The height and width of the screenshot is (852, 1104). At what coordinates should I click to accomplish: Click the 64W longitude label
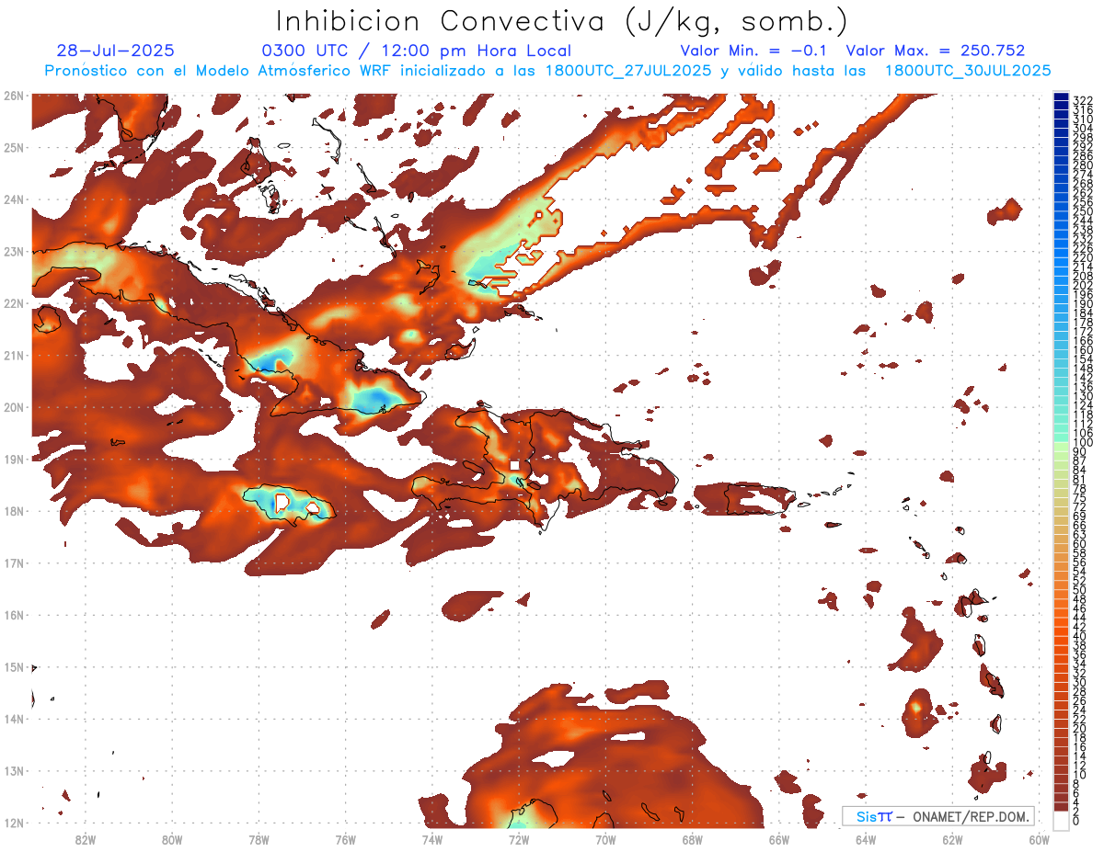(866, 839)
